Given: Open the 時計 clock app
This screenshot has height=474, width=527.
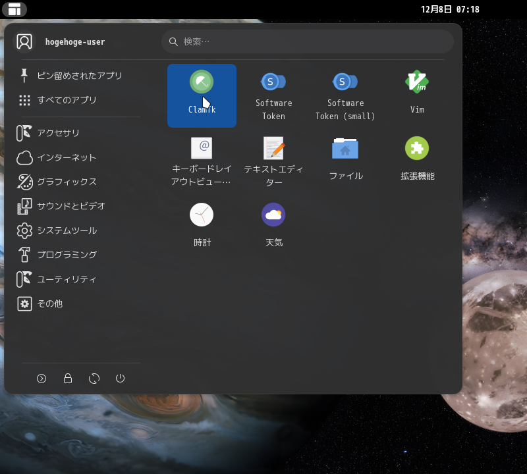Looking at the screenshot, I should (202, 224).
